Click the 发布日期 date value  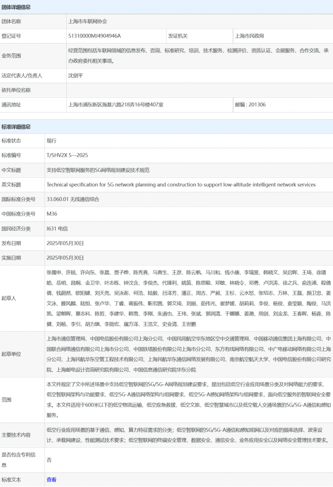click(x=65, y=243)
